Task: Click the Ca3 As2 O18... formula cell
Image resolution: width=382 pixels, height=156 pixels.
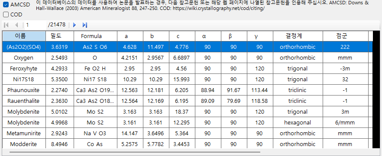Action: pyautogui.click(x=95, y=101)
